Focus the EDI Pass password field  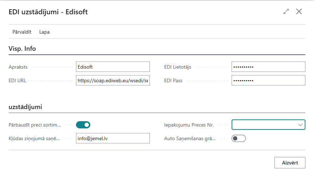269,80
